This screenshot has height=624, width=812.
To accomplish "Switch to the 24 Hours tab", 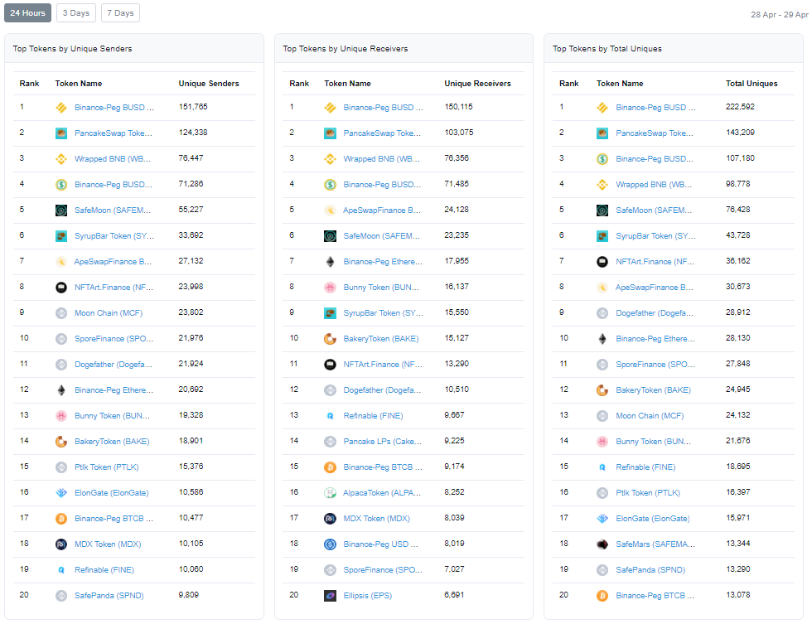I will coord(27,13).
